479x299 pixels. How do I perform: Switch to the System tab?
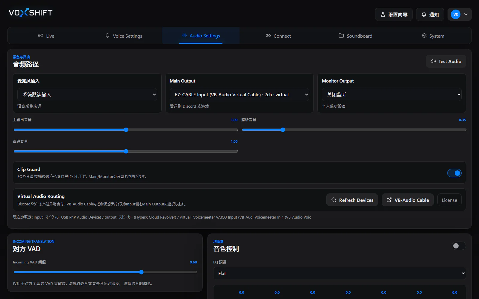(x=433, y=36)
